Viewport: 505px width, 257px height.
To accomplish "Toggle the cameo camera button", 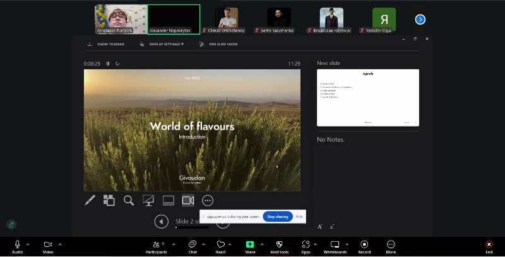I will [x=188, y=200].
